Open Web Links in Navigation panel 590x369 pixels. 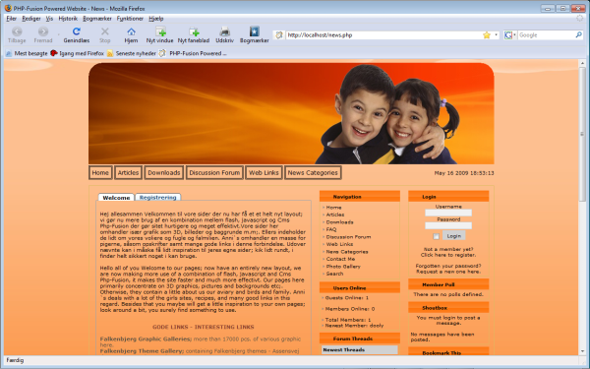(x=339, y=244)
